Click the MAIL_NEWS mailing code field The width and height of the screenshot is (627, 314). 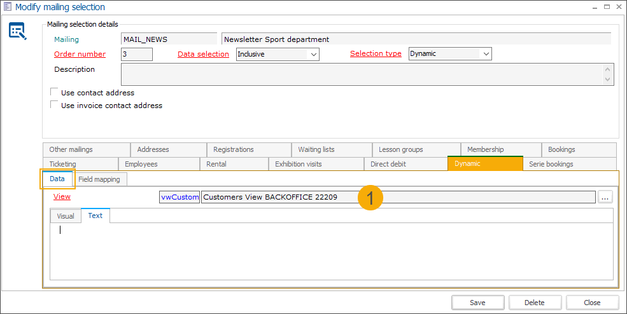coord(169,39)
